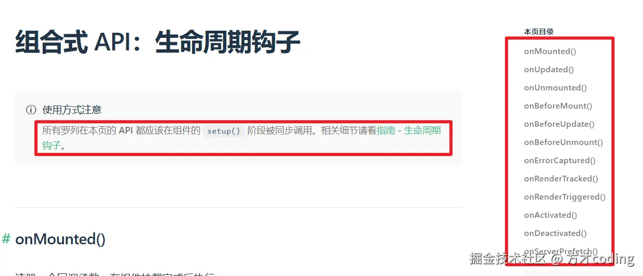Jump to onServerPrefetch() entry

pos(561,251)
